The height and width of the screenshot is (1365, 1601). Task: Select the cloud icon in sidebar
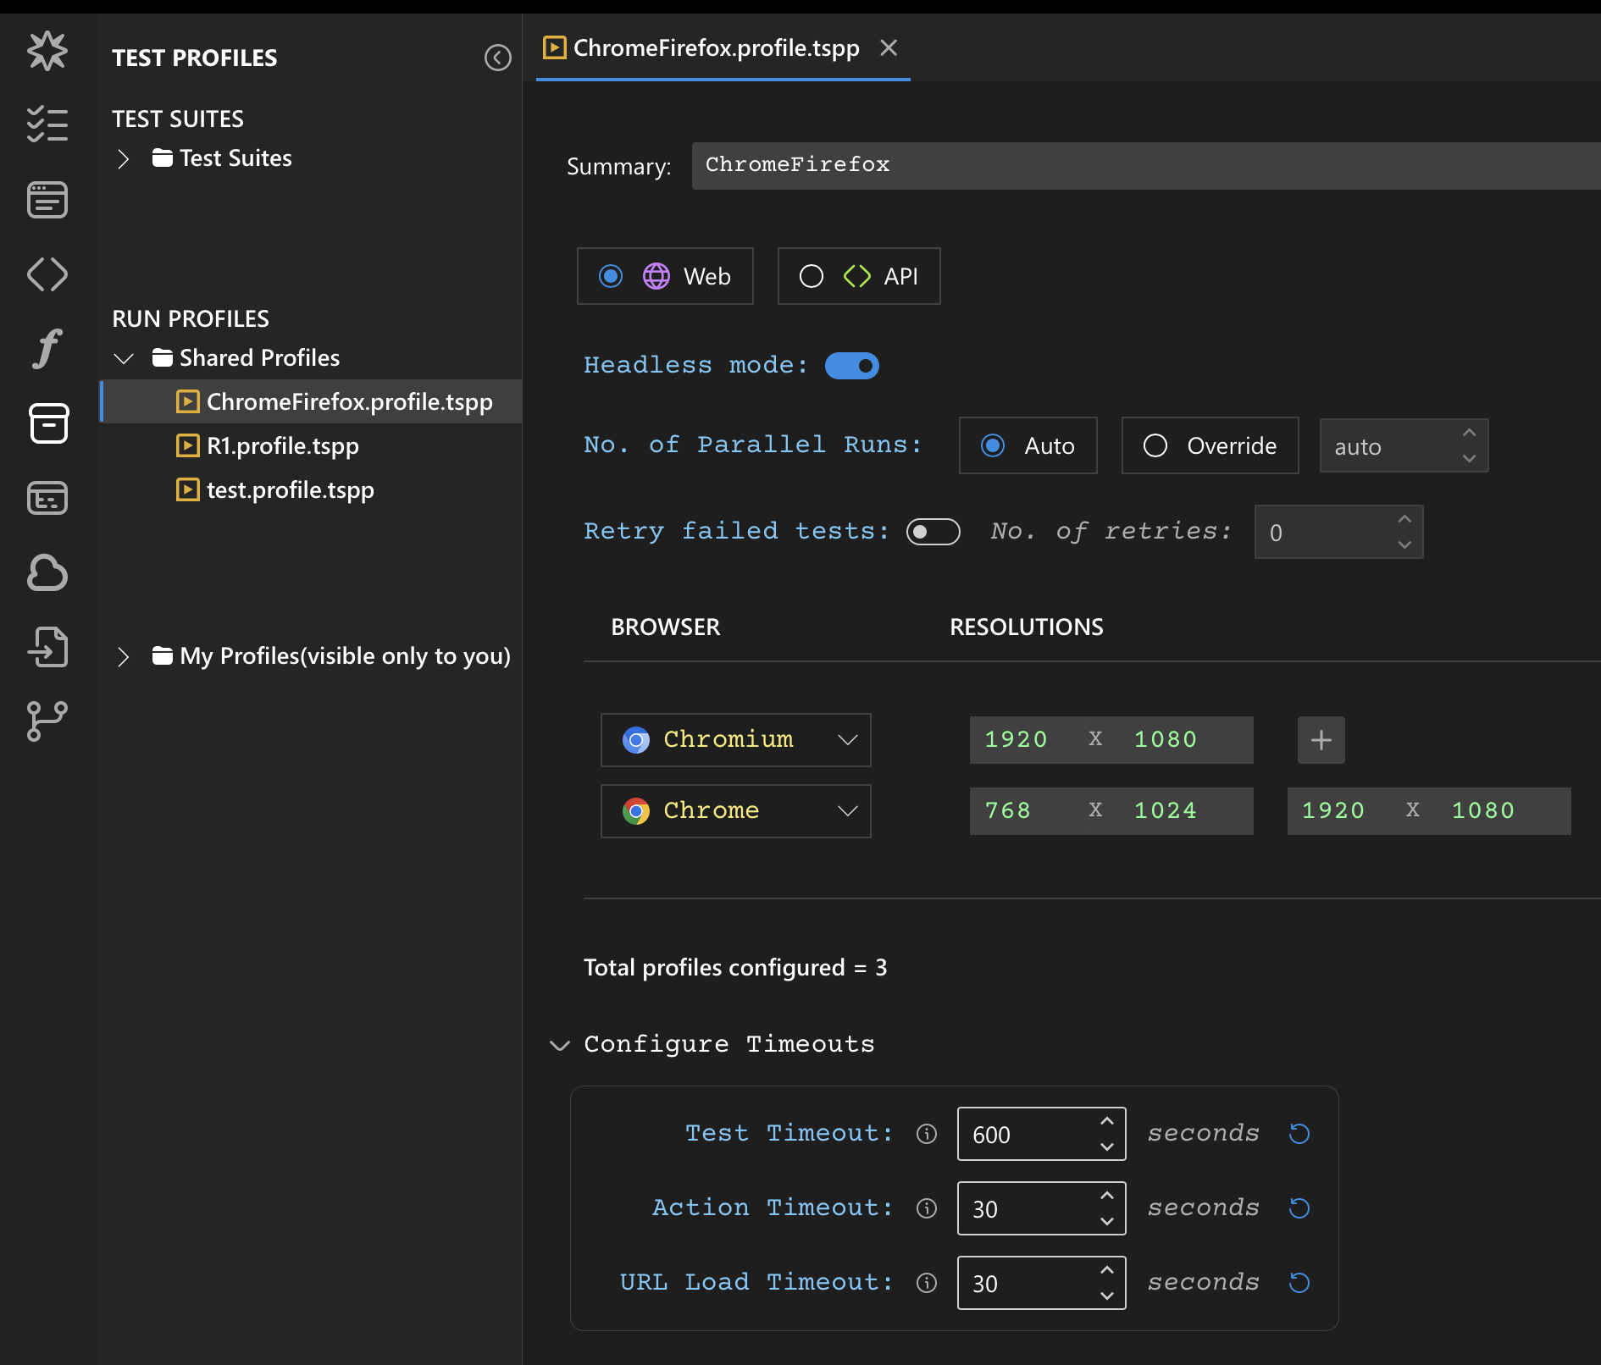click(x=47, y=573)
